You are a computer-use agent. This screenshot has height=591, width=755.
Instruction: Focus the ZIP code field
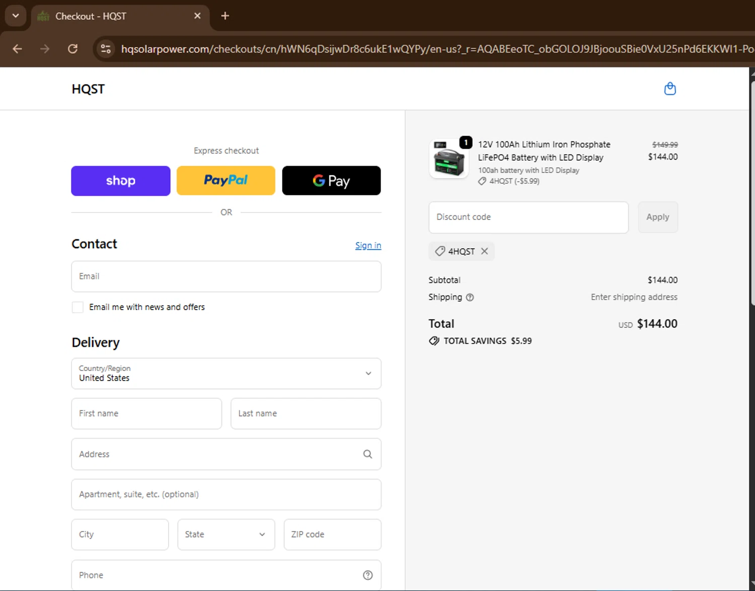332,535
